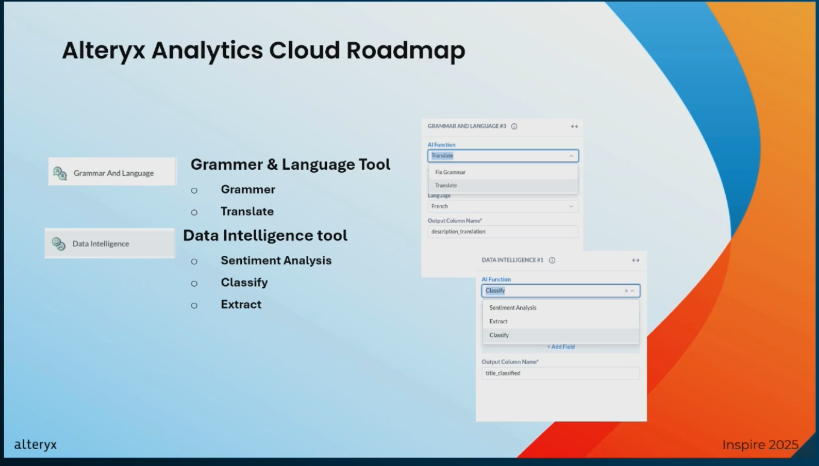Click the Classify bullet on the slide
The height and width of the screenshot is (466, 819).
click(244, 282)
